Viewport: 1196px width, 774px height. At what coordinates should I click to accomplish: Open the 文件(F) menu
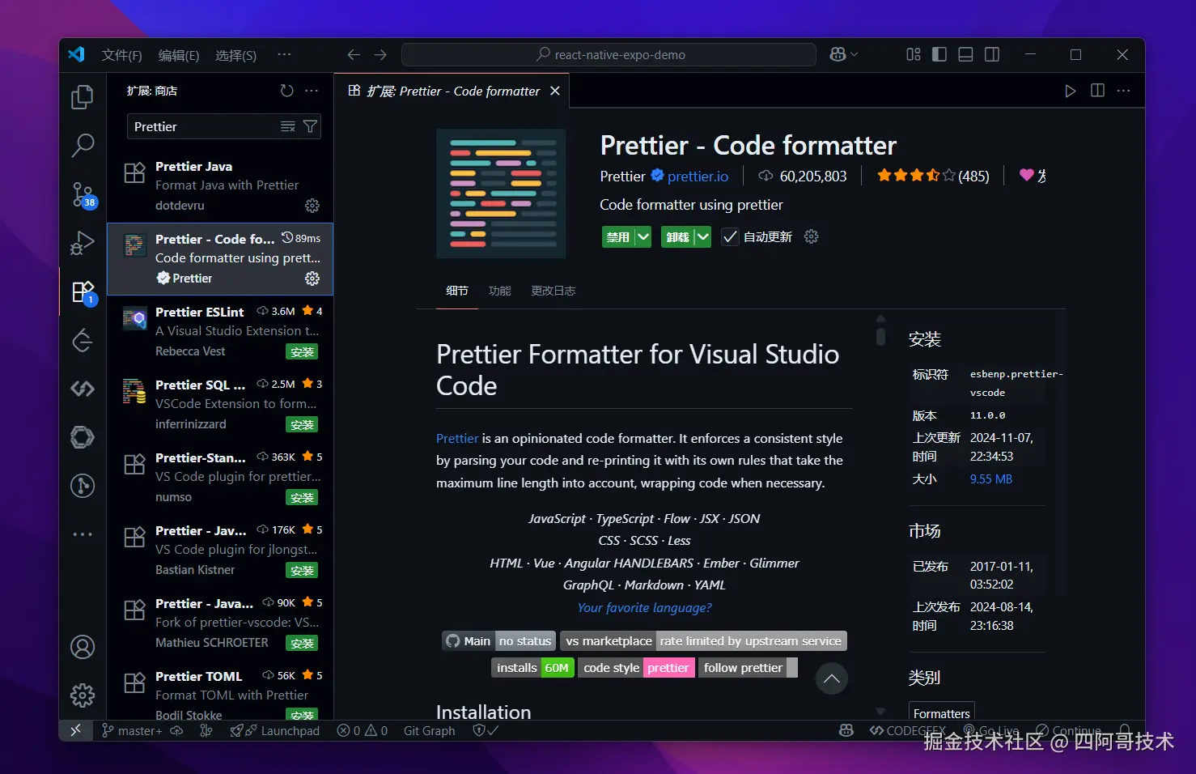tap(121, 55)
